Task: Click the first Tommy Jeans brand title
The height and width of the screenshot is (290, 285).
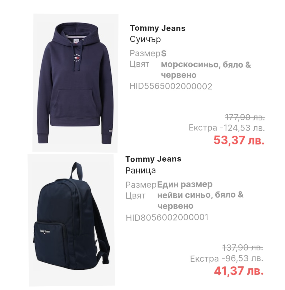Action: (158, 28)
